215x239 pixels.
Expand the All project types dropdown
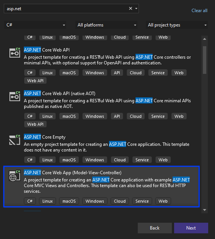(x=177, y=25)
